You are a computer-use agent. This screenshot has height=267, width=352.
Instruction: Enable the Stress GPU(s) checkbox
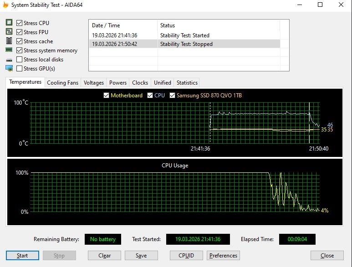[19, 69]
